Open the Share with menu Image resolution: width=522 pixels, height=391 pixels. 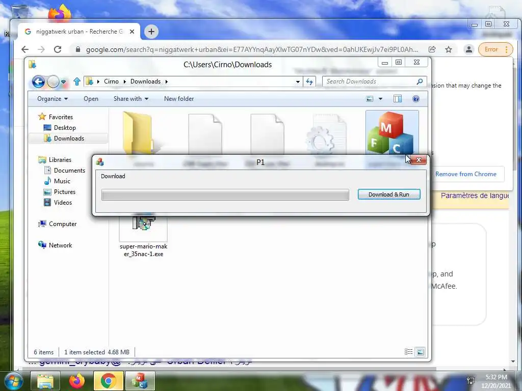pos(131,99)
